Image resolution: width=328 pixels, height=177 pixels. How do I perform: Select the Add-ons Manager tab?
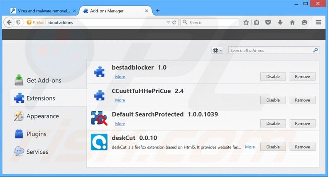click(115, 11)
